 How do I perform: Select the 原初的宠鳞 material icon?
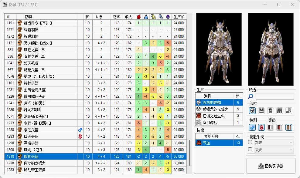[199, 102]
